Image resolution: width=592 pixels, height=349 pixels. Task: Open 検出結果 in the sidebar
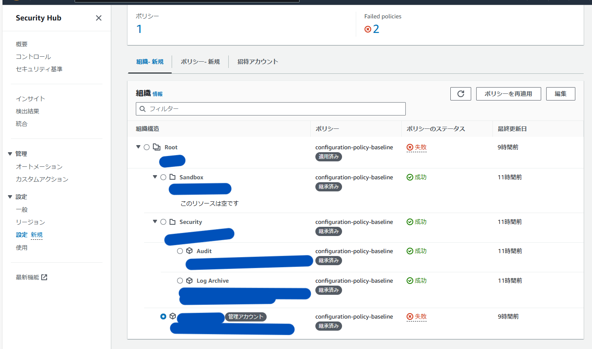pos(27,111)
